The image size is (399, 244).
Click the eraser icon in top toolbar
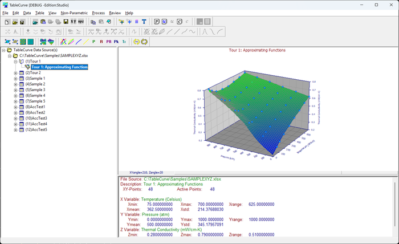[109, 22]
